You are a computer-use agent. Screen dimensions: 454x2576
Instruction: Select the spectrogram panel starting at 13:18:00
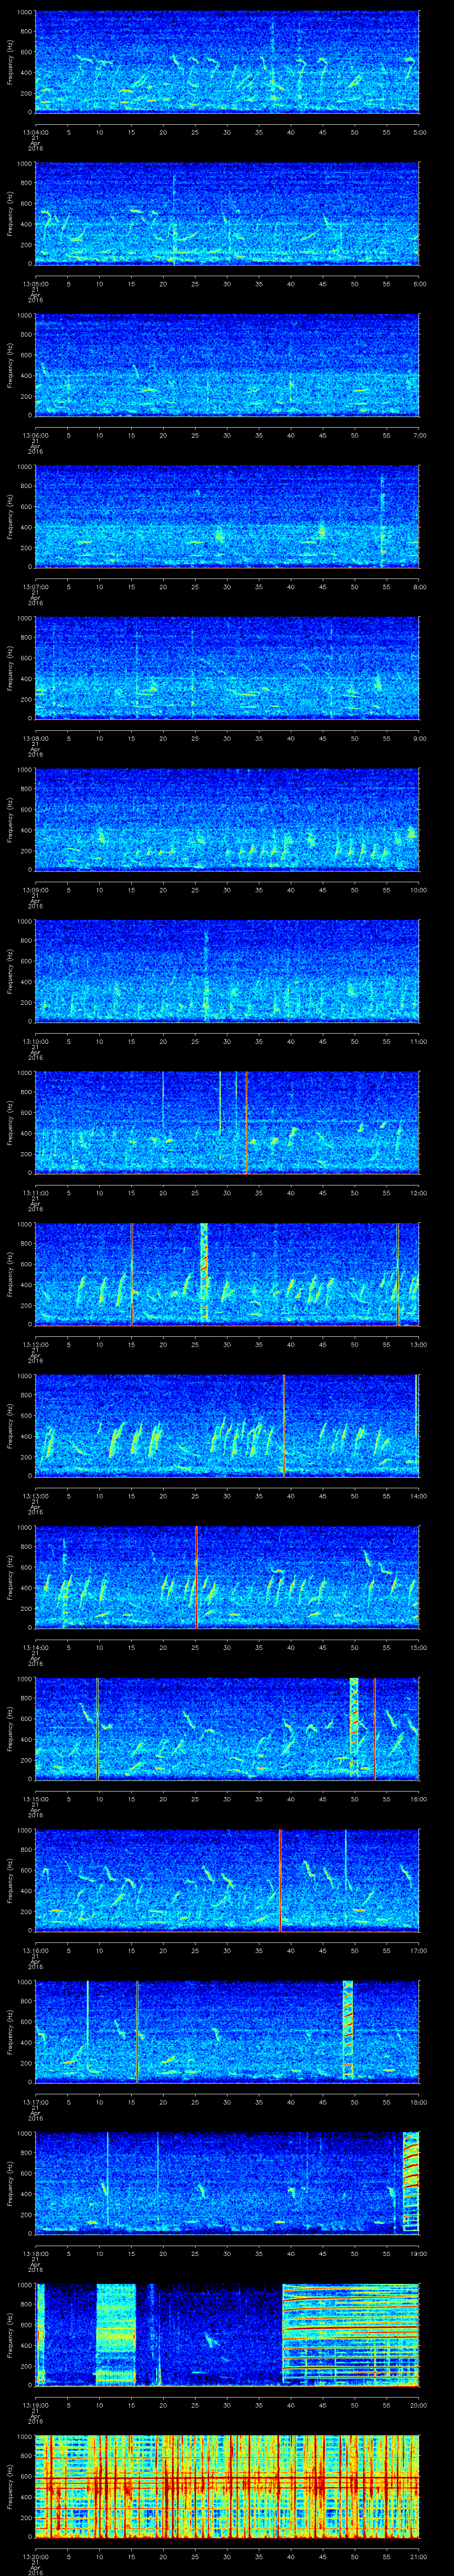227,2183
